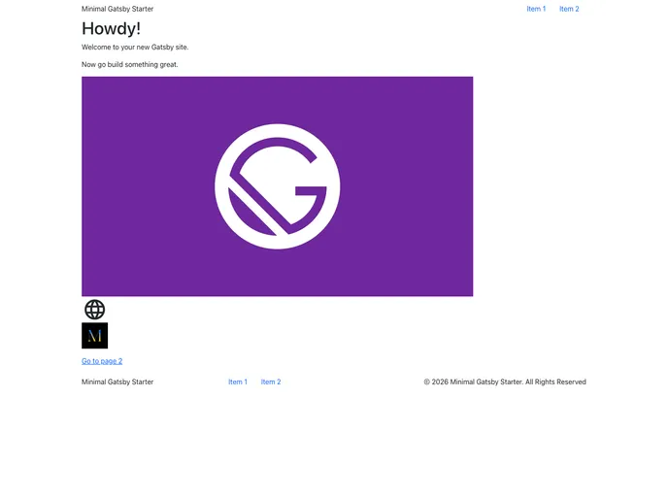
Task: Click the purple banner's top-left corner area
Action: (x=97, y=89)
